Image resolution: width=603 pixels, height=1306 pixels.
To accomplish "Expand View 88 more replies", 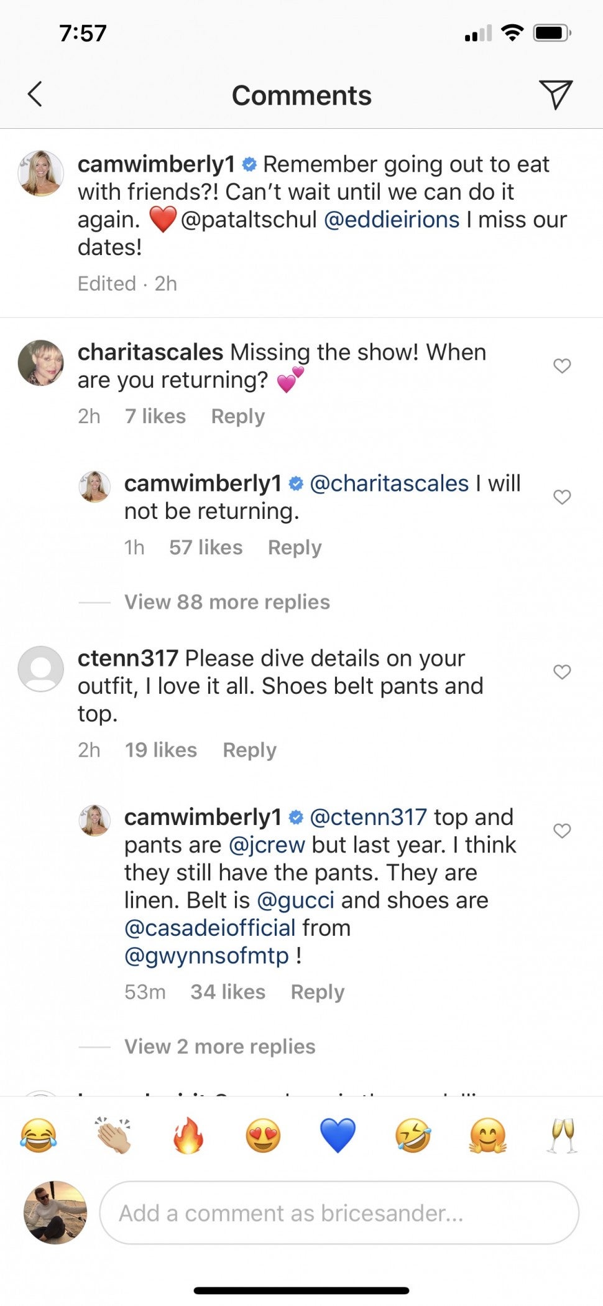I will [227, 602].
